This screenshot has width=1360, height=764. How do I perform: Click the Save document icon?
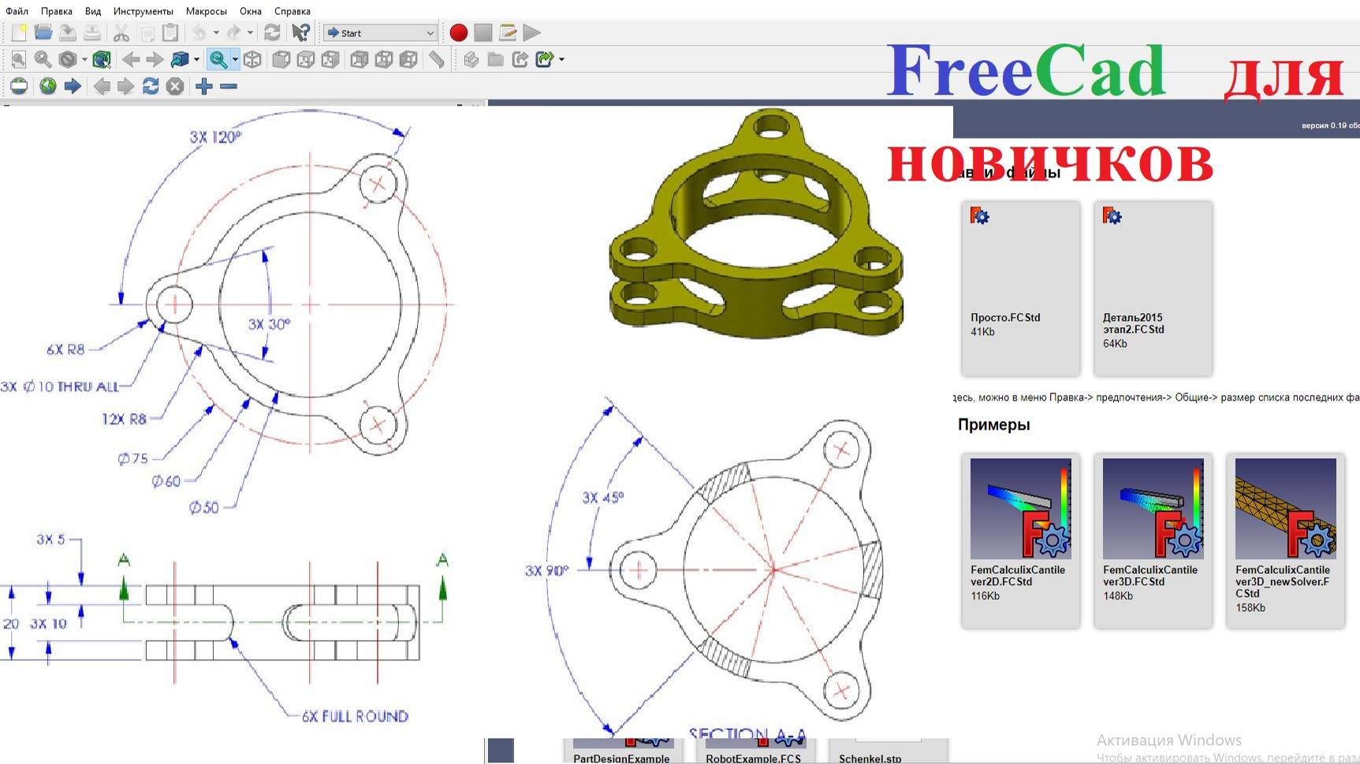tap(68, 33)
